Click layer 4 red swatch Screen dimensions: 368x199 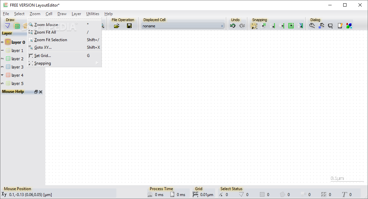8,75
